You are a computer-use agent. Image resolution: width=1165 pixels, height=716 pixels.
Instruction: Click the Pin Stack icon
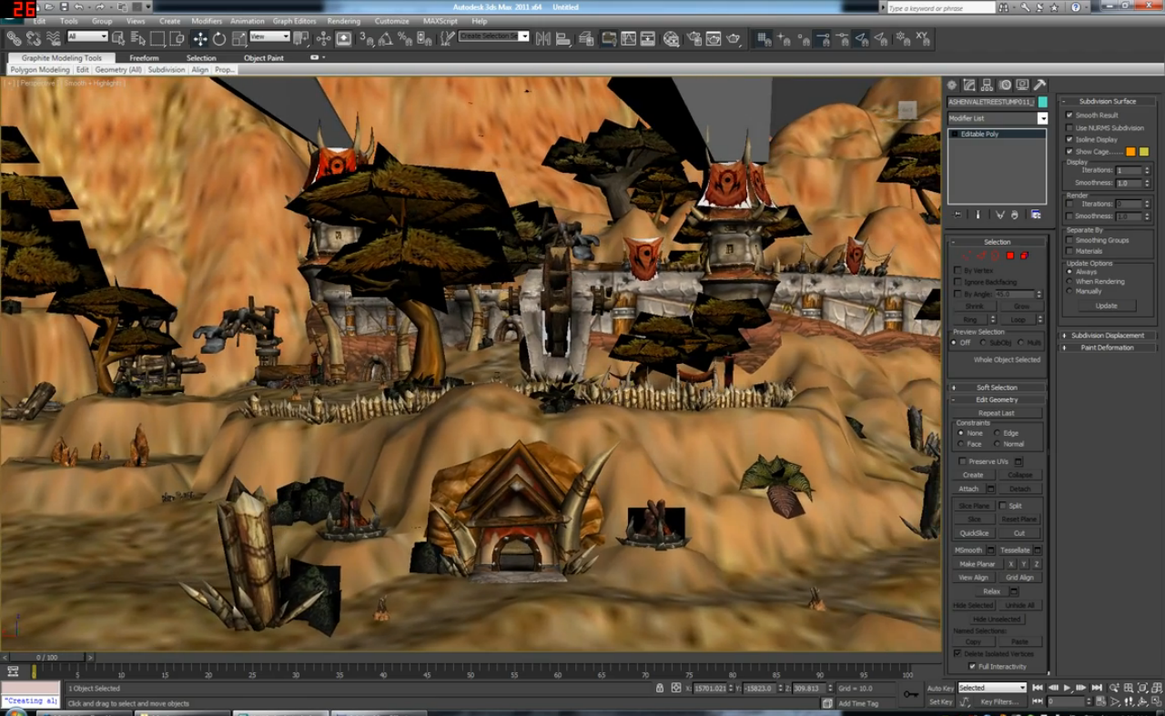957,215
